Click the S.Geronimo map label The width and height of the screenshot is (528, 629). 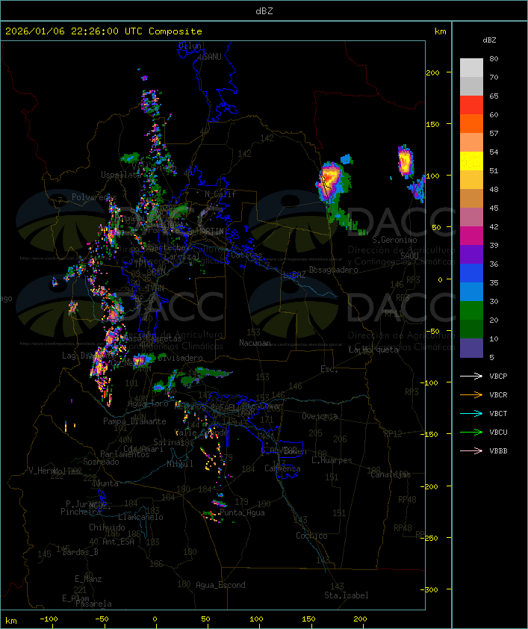click(394, 240)
